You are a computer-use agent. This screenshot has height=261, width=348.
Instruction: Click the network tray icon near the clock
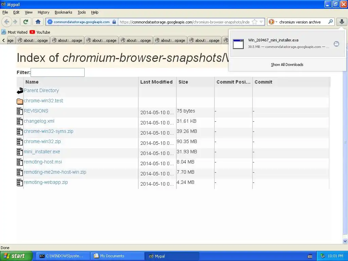pyautogui.click(x=323, y=256)
